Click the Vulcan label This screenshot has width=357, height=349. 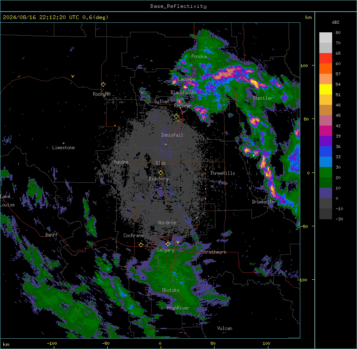(225, 328)
